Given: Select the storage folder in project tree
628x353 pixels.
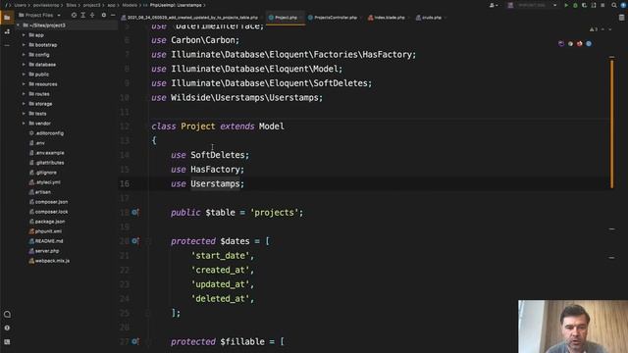Looking at the screenshot, I should click(43, 104).
